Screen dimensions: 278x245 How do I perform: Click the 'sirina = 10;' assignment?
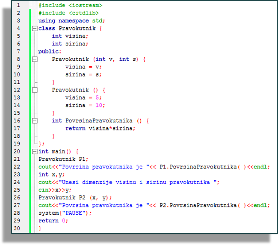pyautogui.click(x=85, y=105)
